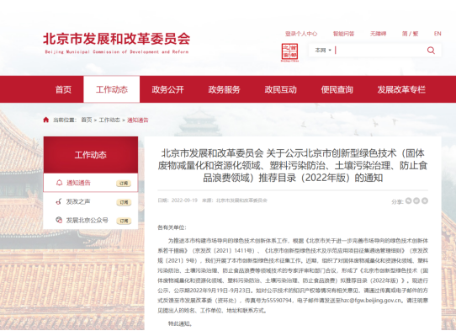Click the home icon in breadcrumb
Viewport: 456px width, 331px height.
(46, 120)
